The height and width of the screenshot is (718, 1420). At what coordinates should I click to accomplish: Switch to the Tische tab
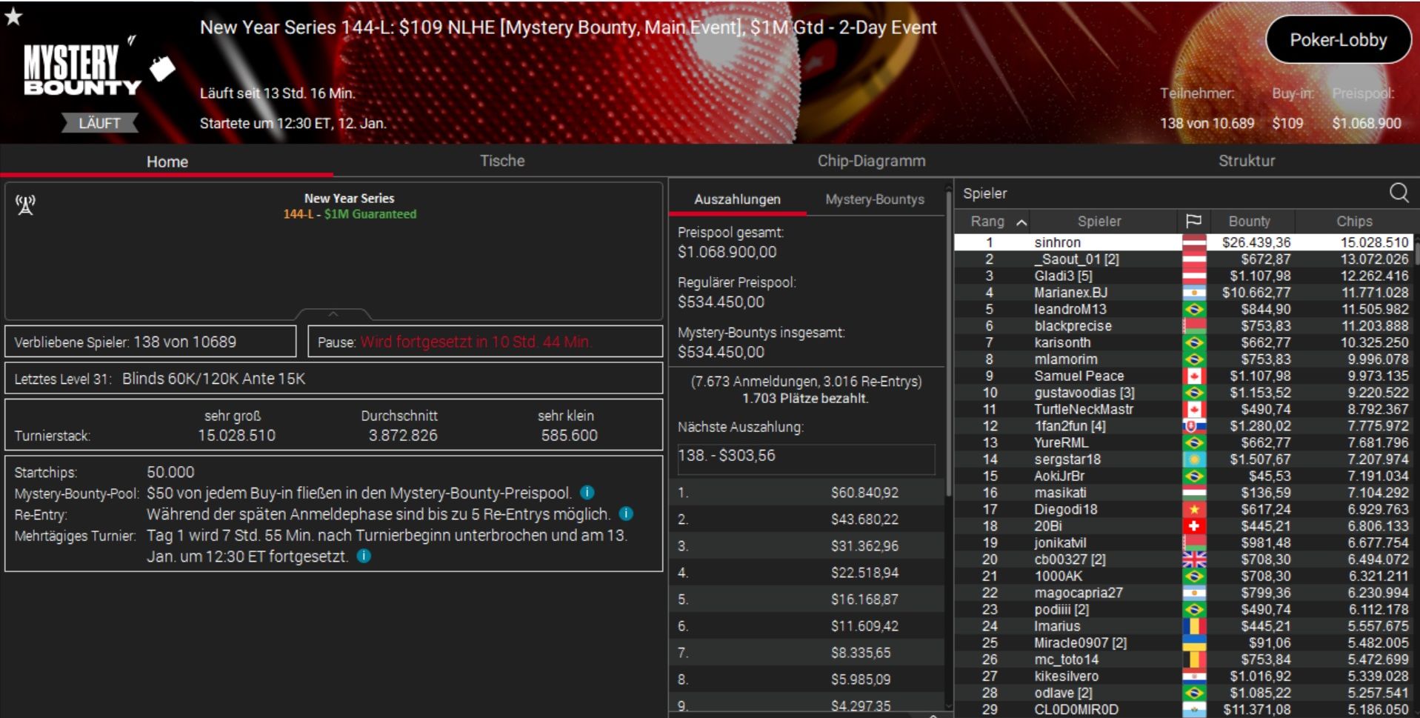pos(501,161)
